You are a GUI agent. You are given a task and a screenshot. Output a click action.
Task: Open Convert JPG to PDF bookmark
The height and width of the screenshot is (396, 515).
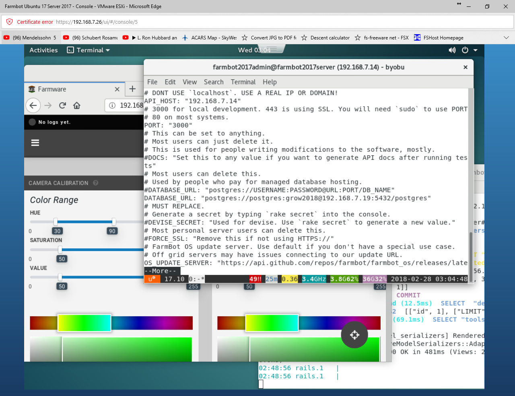[x=269, y=37]
